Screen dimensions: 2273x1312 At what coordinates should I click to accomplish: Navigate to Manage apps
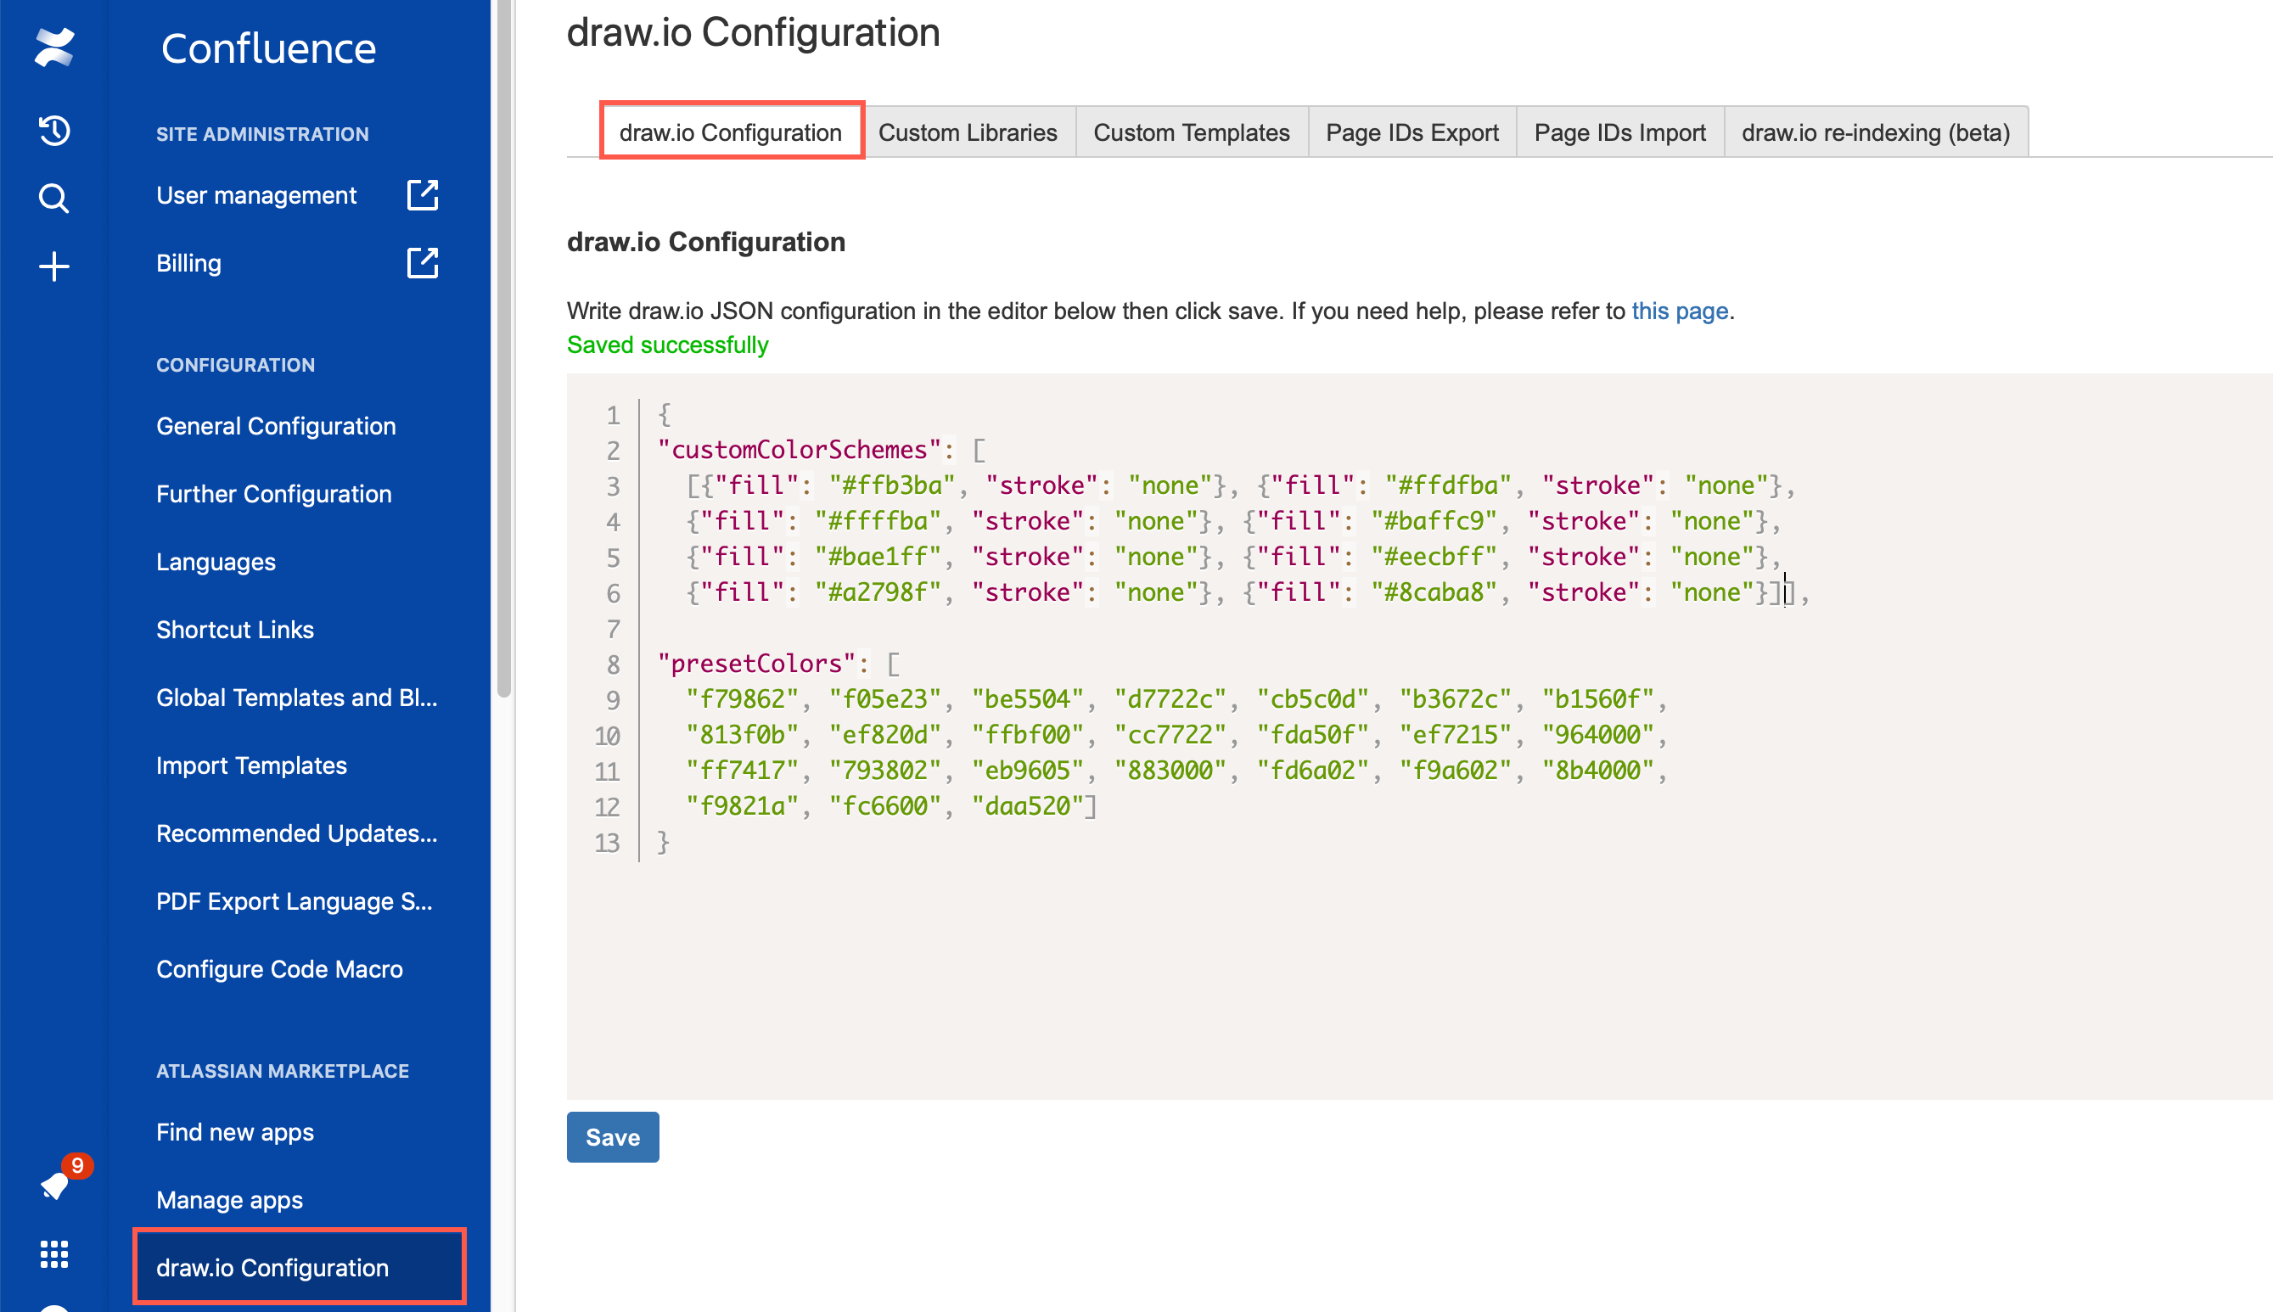(x=229, y=1199)
